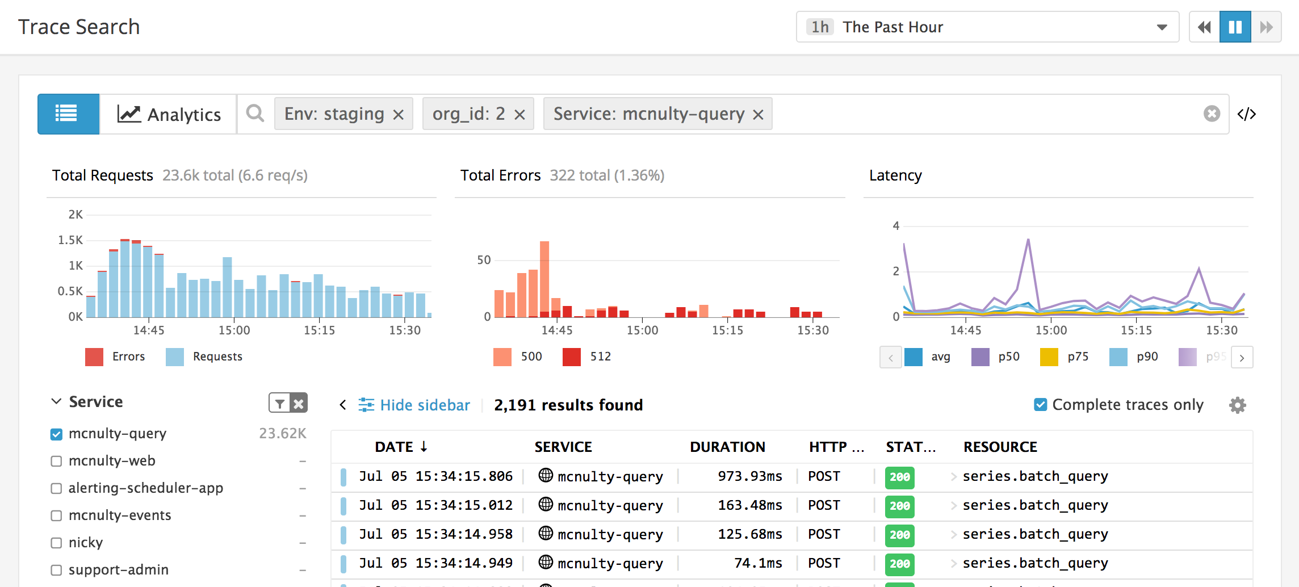Click the rewind double-arrow near the time picker
Image resolution: width=1299 pixels, height=587 pixels.
tap(1204, 27)
